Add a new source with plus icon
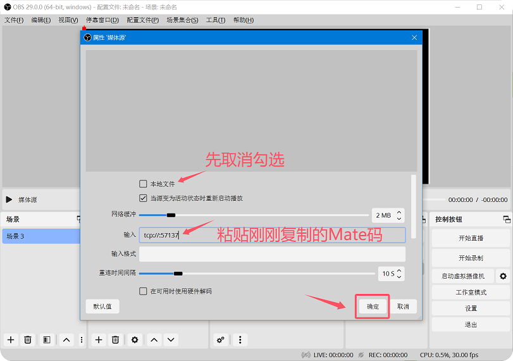513x361 pixels. point(99,339)
